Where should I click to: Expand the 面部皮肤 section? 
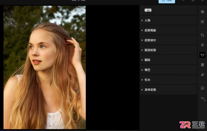point(168,50)
